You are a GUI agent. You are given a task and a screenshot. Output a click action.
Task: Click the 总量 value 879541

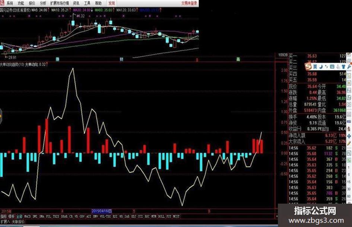310,104
